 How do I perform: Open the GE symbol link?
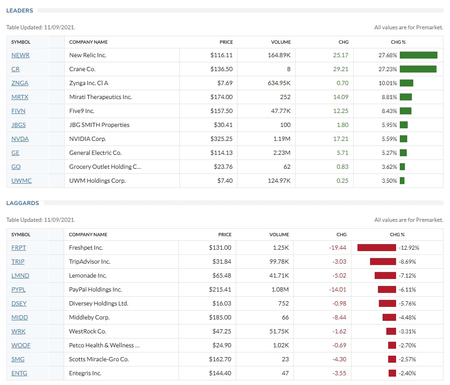(15, 153)
